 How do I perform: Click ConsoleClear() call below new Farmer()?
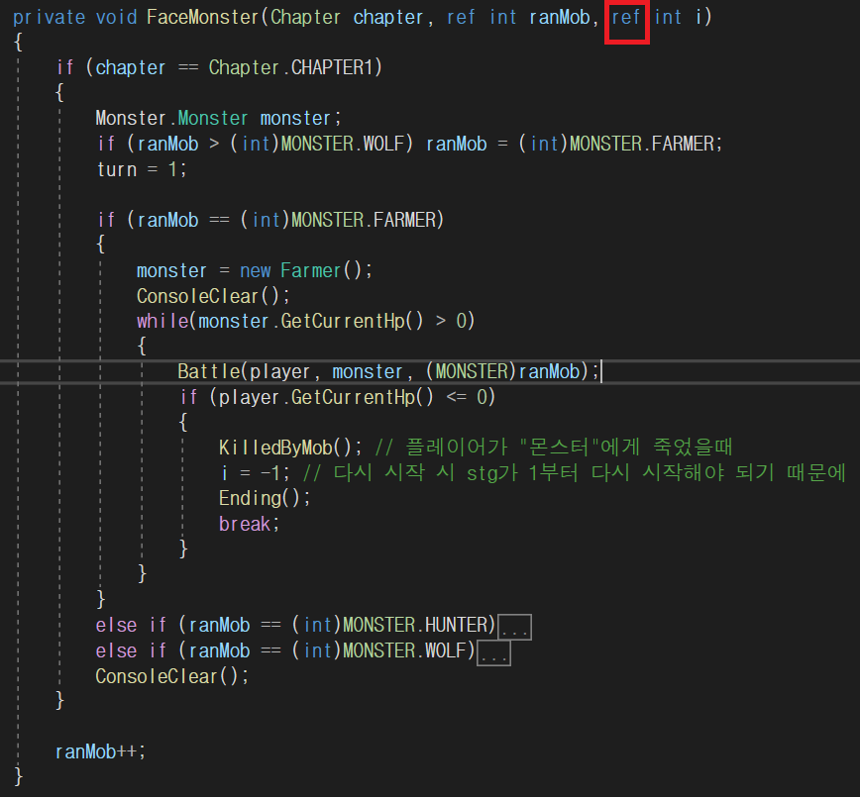[x=213, y=296]
